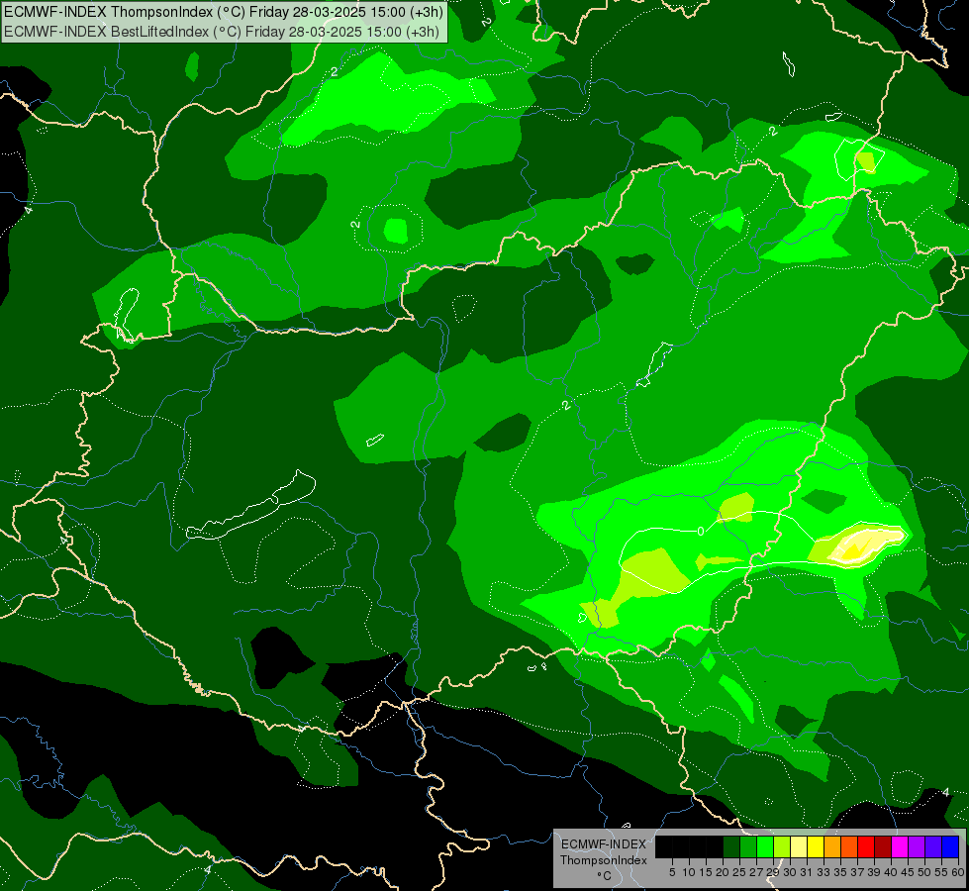Click the legend value '55'
Screen dimensions: 969x891
[x=941, y=872]
